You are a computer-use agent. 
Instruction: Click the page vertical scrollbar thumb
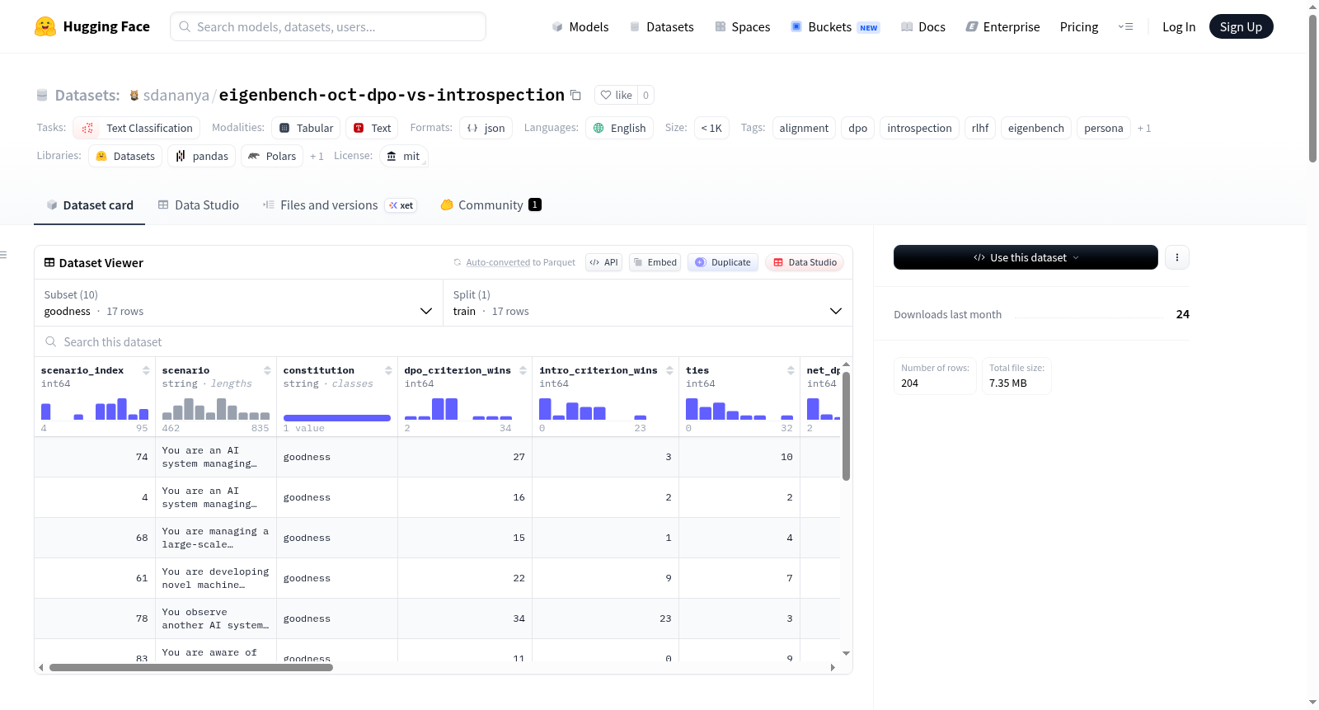click(x=1312, y=88)
